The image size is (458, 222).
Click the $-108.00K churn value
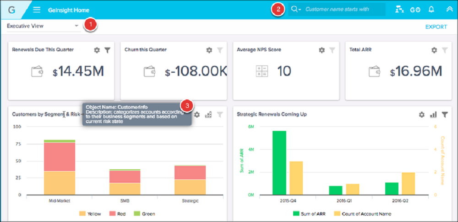pyautogui.click(x=196, y=72)
